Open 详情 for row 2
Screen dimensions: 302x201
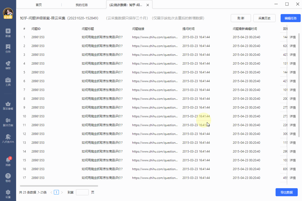[293, 46]
